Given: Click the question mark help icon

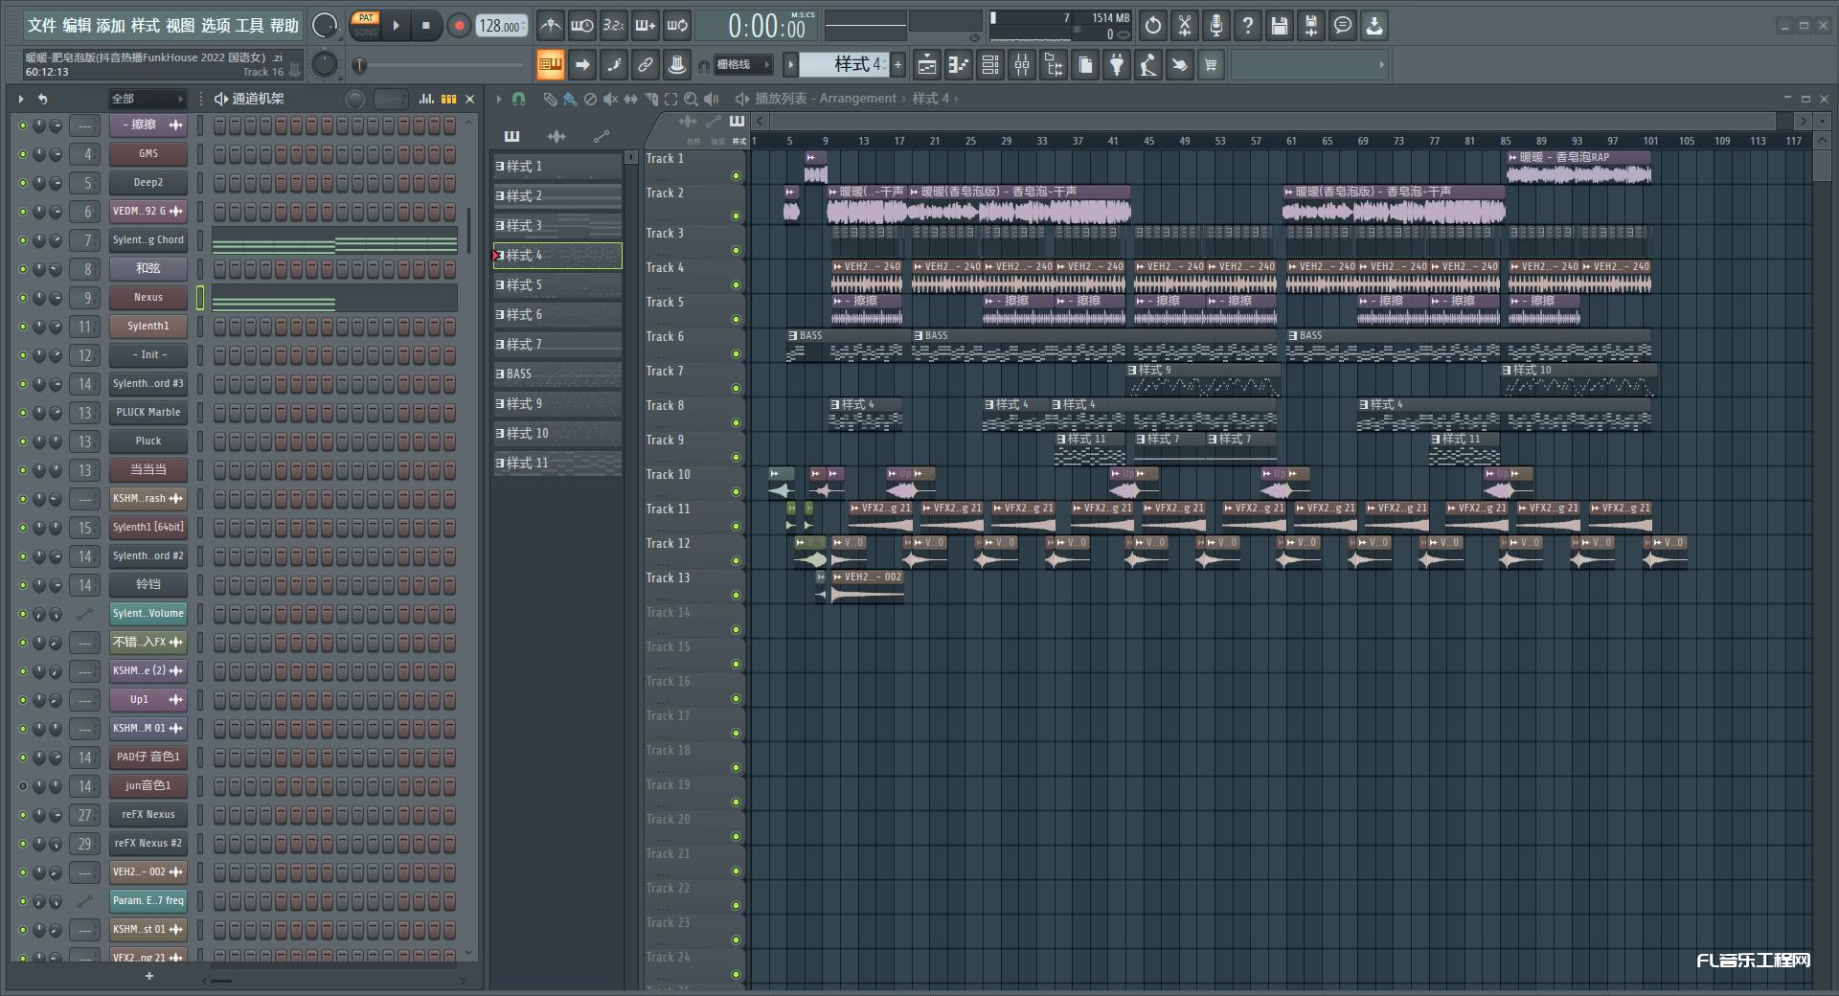Looking at the screenshot, I should click(x=1248, y=26).
